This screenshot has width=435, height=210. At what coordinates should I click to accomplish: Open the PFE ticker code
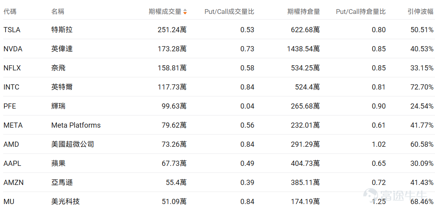(x=10, y=106)
